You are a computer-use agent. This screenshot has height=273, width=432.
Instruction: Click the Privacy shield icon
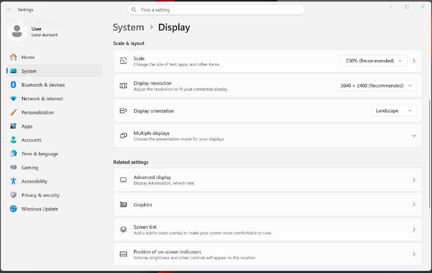point(13,195)
